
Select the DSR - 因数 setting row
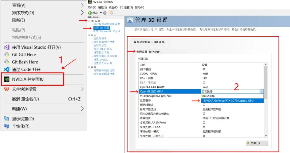coord(201,78)
